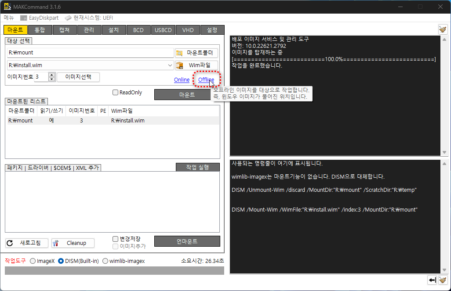Click the 이미지번호 column header
The image size is (451, 291).
click(x=82, y=111)
